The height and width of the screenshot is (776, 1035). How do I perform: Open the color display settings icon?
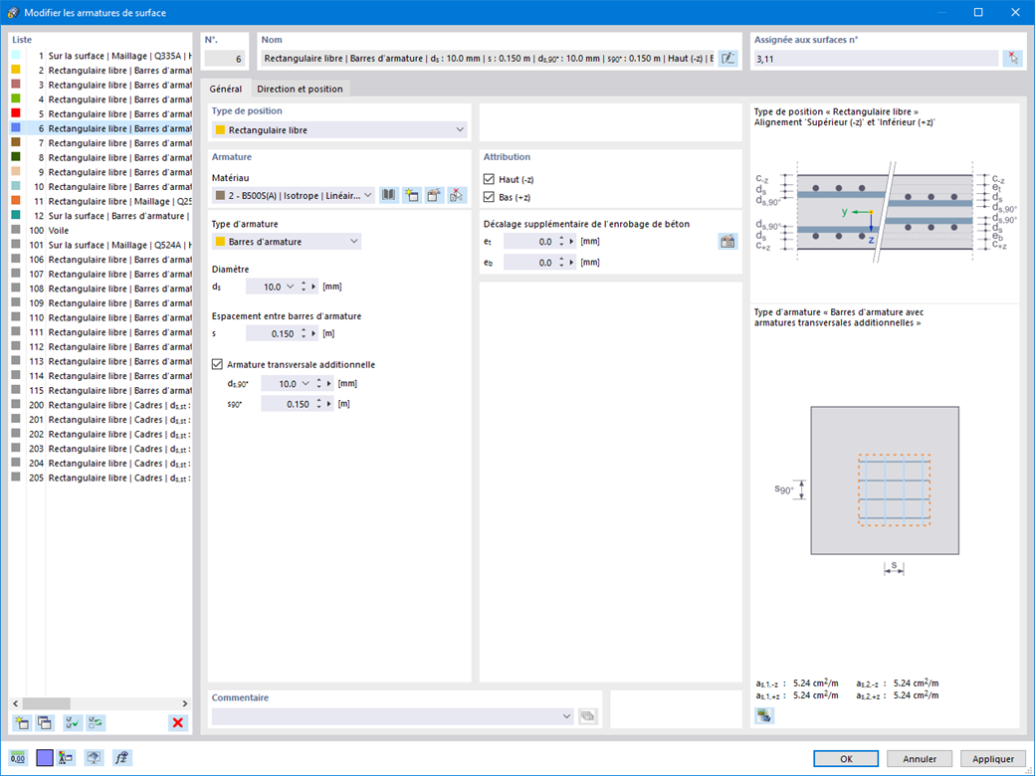tap(66, 757)
